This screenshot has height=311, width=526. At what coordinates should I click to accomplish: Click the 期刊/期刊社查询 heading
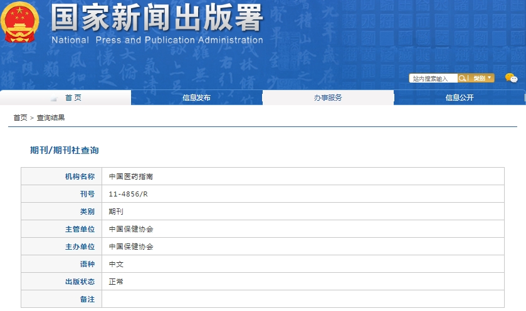point(65,151)
